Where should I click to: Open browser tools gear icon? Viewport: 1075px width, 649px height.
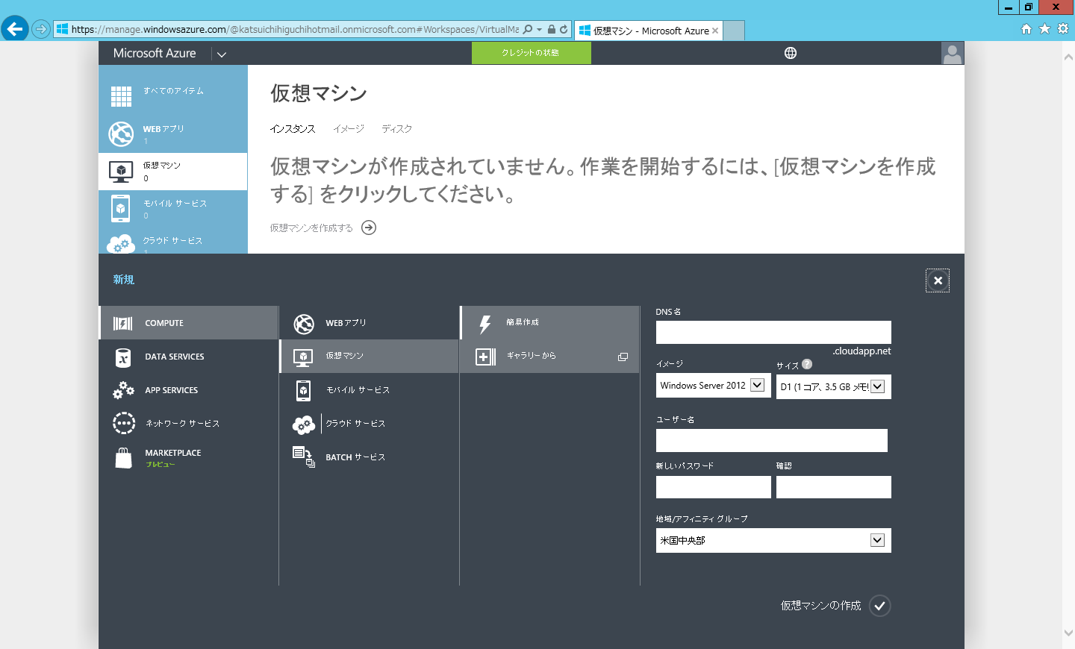point(1063,28)
